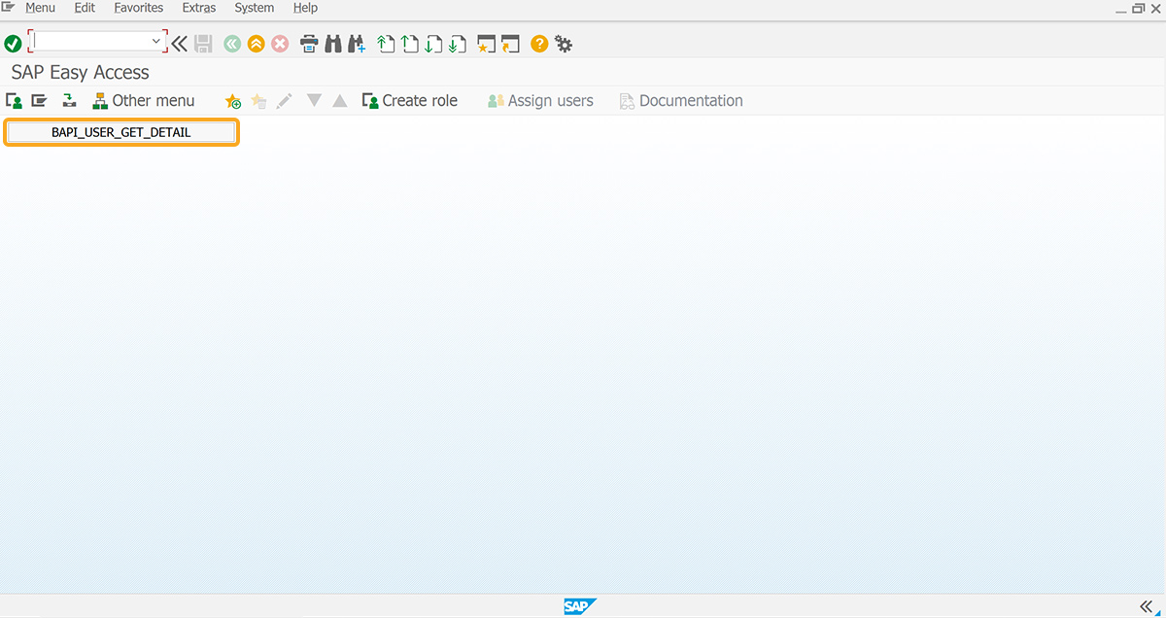Image resolution: width=1166 pixels, height=618 pixels.
Task: Click the orange Exit up-arrows icon
Action: 257,44
